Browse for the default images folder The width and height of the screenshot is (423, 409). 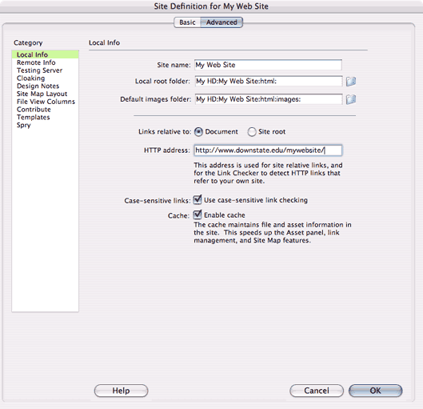(x=351, y=99)
